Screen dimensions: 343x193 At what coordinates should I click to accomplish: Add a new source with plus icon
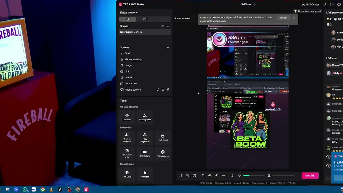(x=168, y=47)
